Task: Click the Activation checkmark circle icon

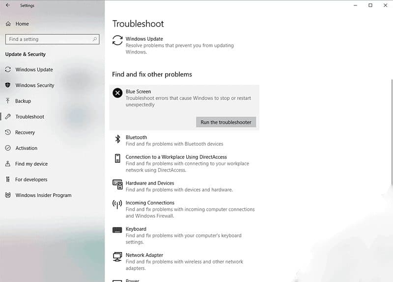Action: click(x=8, y=148)
